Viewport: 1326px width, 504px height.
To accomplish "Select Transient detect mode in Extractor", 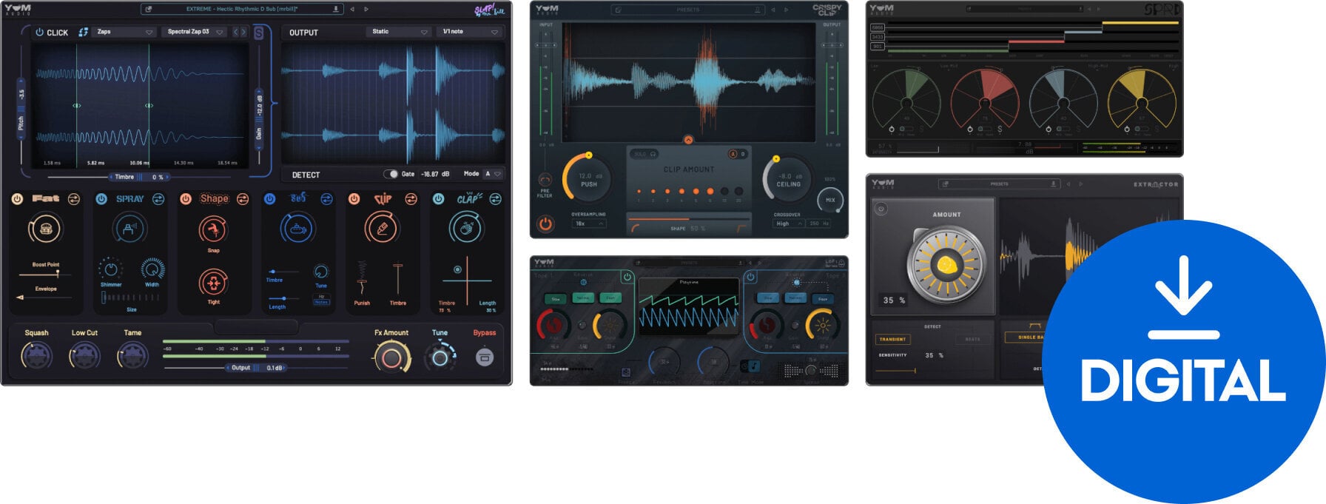I will pyautogui.click(x=892, y=339).
